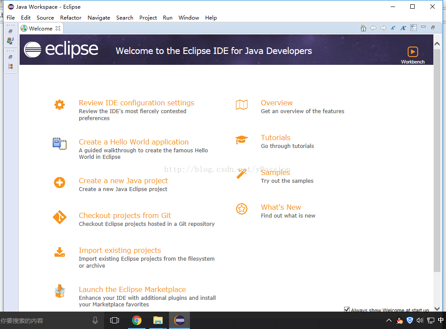The height and width of the screenshot is (329, 446).
Task: Click the Home icon in Welcome toolbar
Action: coord(363,28)
